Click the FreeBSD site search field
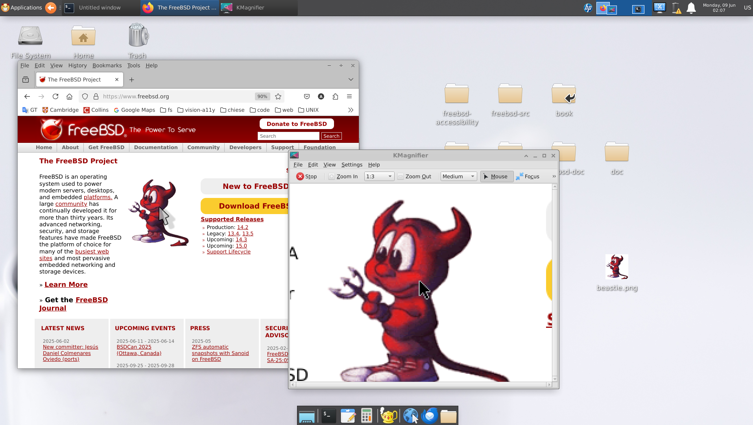 coord(288,136)
